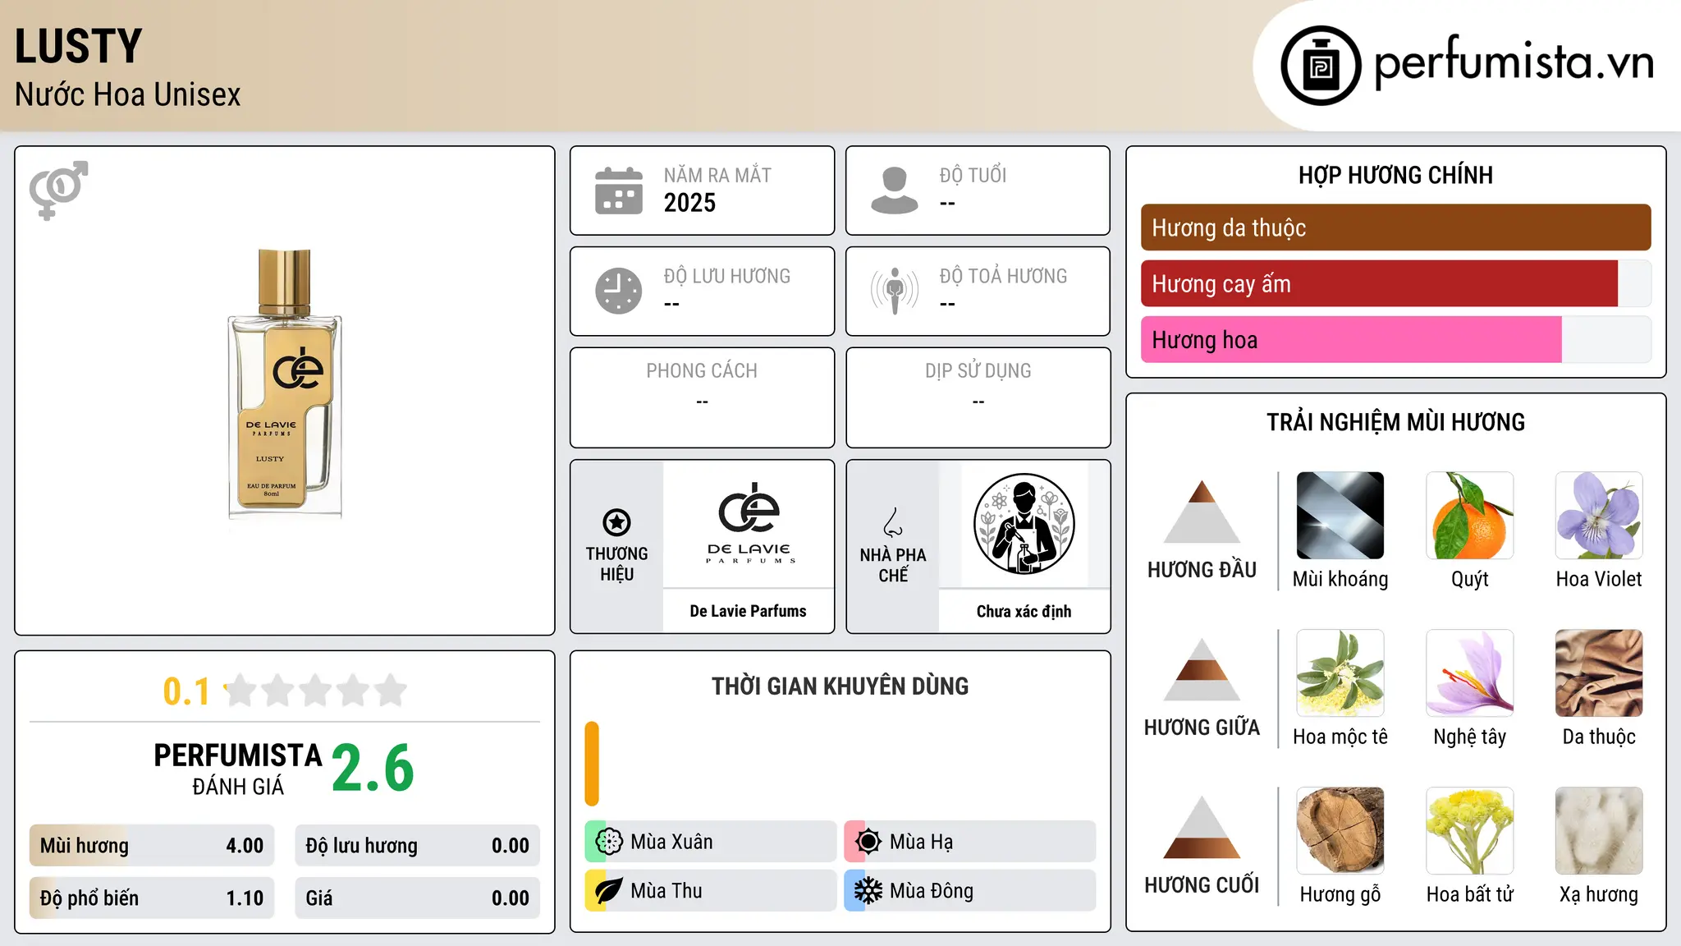Click the nose icon above Nhà pha chế
The image size is (1681, 946).
[x=893, y=522]
